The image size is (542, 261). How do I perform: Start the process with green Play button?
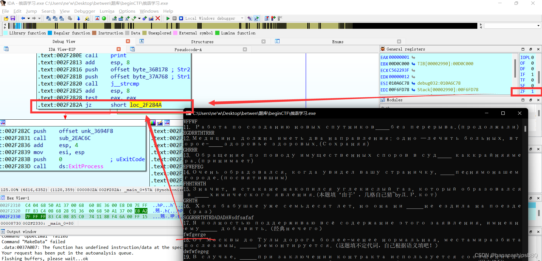[x=168, y=18]
